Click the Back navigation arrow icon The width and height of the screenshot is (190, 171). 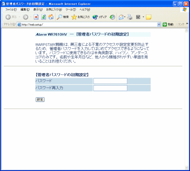point(8,17)
